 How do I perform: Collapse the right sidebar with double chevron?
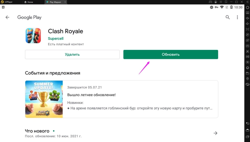[247, 2]
